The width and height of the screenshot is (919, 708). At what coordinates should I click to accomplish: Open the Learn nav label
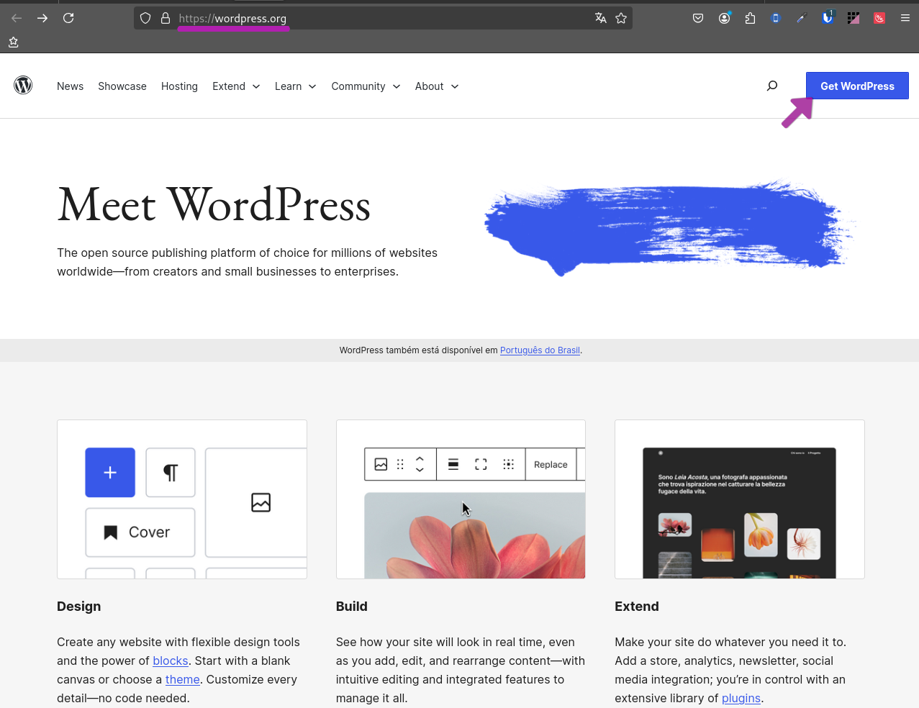[288, 86]
